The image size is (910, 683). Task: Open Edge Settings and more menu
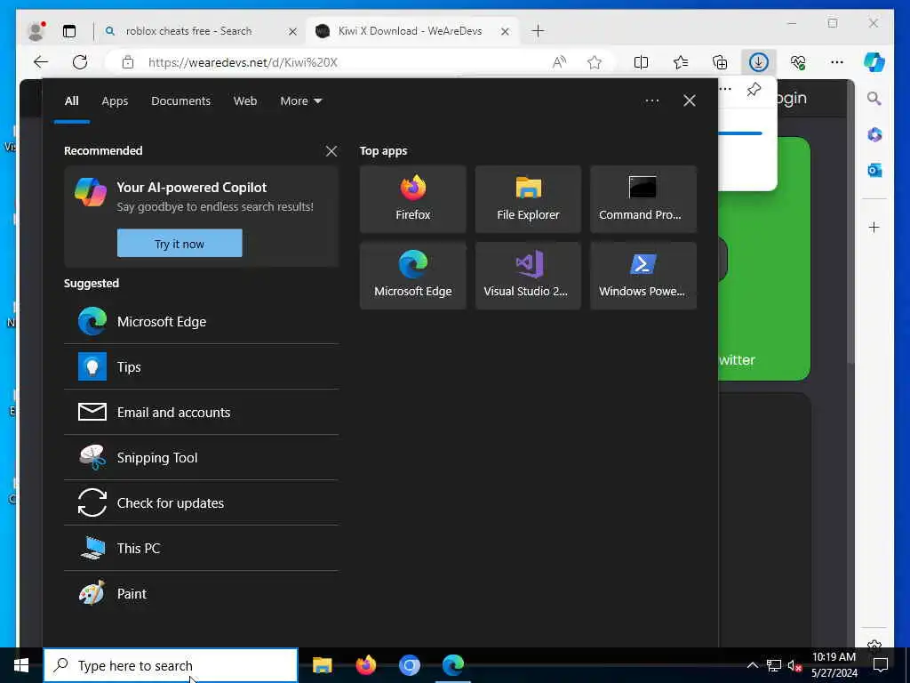(837, 62)
